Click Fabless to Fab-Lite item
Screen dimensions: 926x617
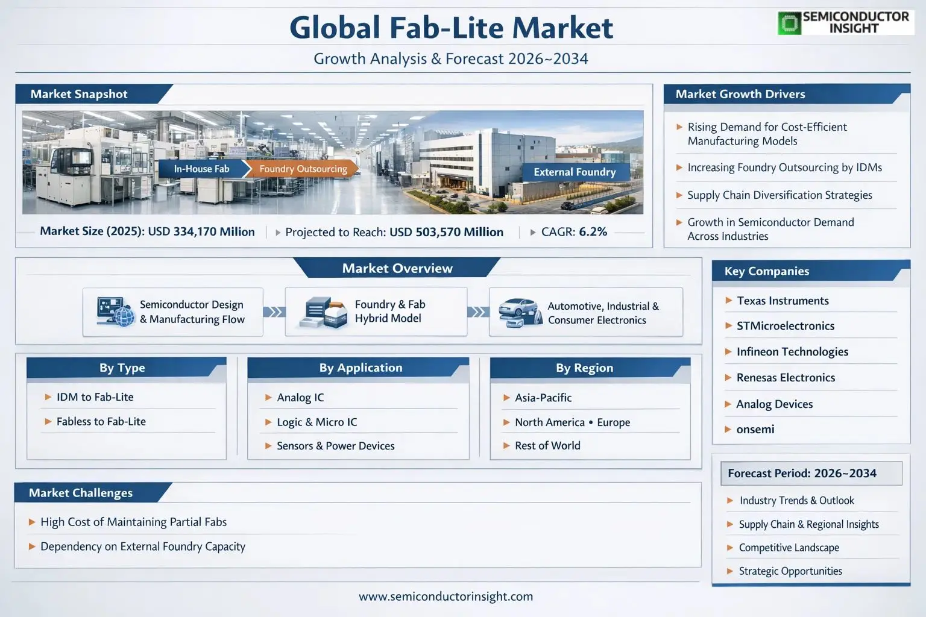tap(101, 422)
